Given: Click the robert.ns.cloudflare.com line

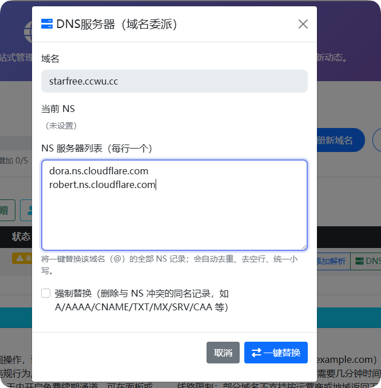Looking at the screenshot, I should coord(102,185).
